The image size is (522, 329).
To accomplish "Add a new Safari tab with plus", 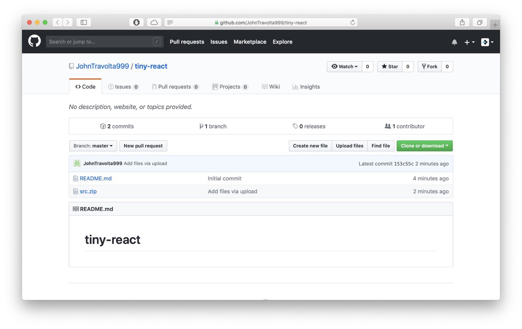I will pyautogui.click(x=495, y=25).
